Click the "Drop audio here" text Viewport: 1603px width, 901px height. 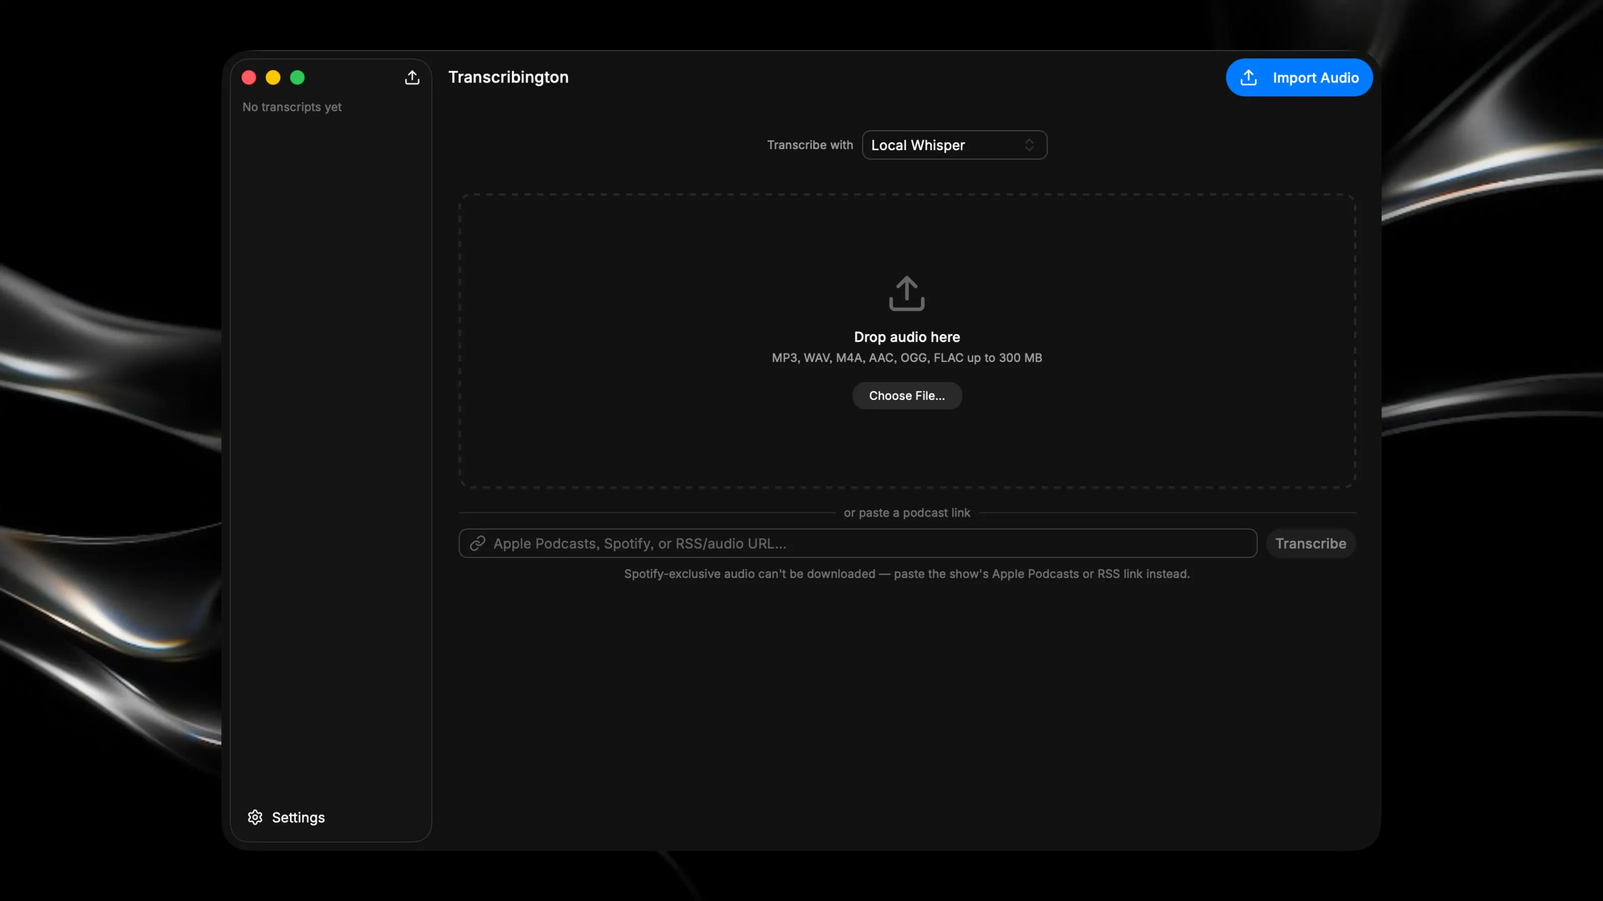[907, 337]
